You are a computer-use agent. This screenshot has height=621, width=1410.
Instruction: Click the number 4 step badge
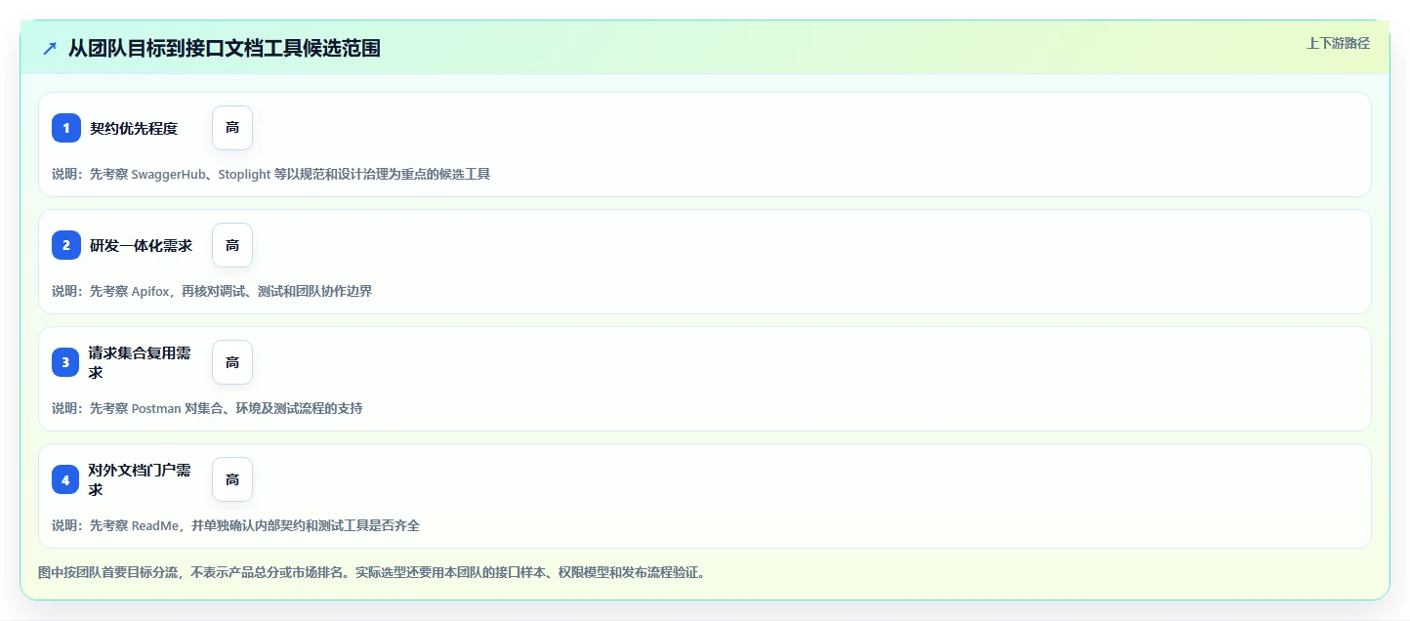point(66,479)
